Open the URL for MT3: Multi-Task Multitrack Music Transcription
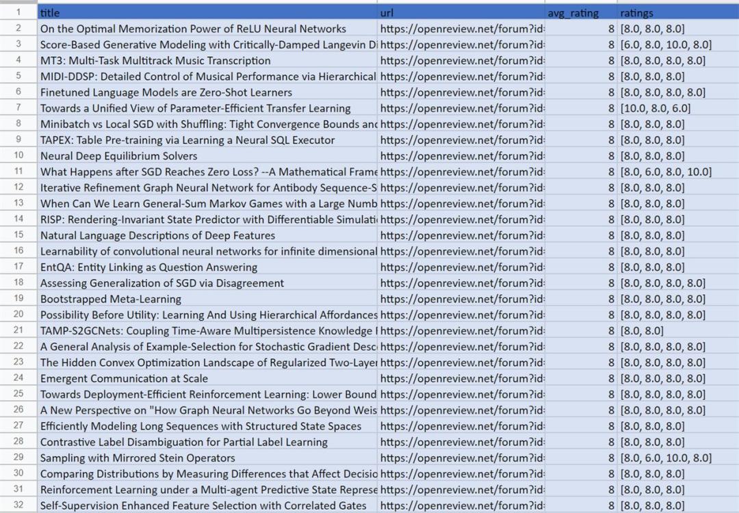 (x=462, y=60)
